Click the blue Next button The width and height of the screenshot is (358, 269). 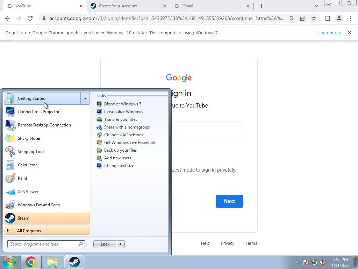click(229, 201)
